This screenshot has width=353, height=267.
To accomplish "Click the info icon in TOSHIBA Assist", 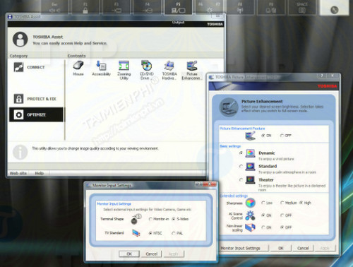I will pyautogui.click(x=20, y=152).
